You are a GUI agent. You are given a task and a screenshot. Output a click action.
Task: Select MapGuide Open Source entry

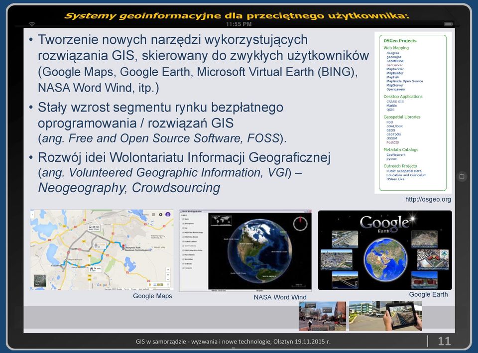click(404, 81)
